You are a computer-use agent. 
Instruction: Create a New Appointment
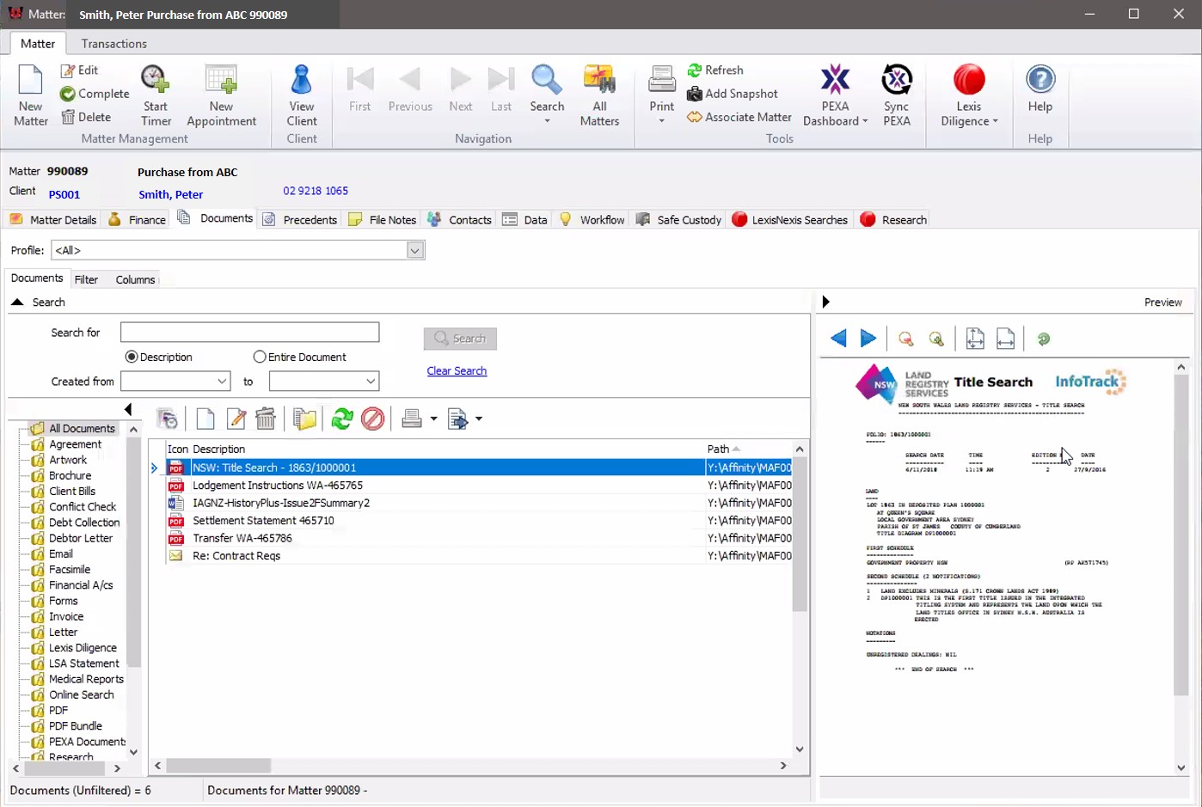pos(221,95)
